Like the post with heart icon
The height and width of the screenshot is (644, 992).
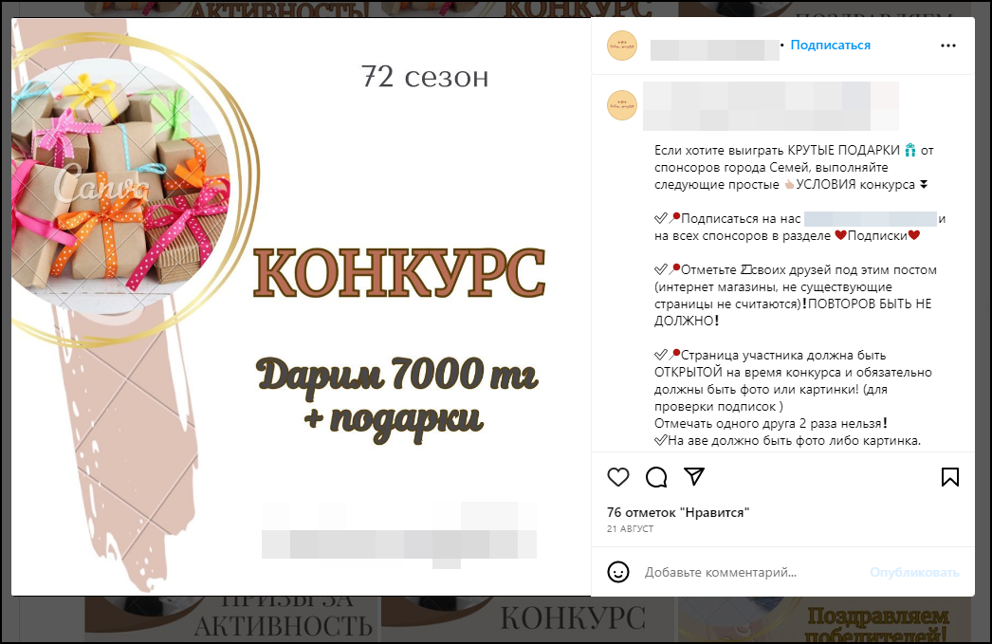coord(618,477)
